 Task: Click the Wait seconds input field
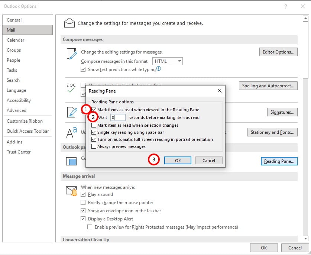(118, 117)
